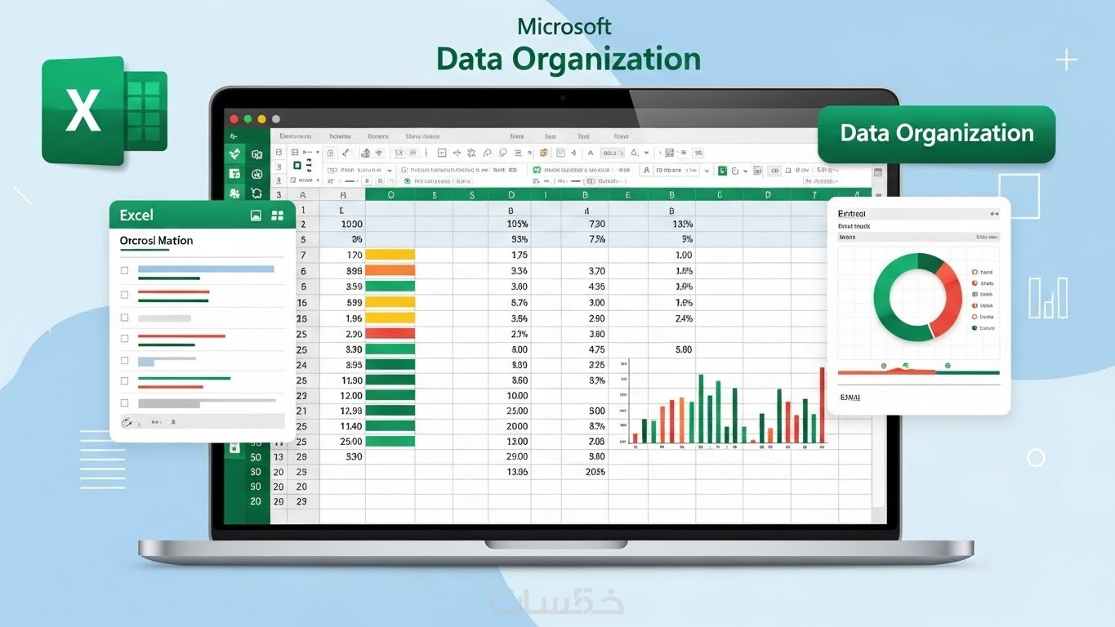Screen dimensions: 1115x627
Task: Click the green Excel logo icon
Action: (105, 109)
